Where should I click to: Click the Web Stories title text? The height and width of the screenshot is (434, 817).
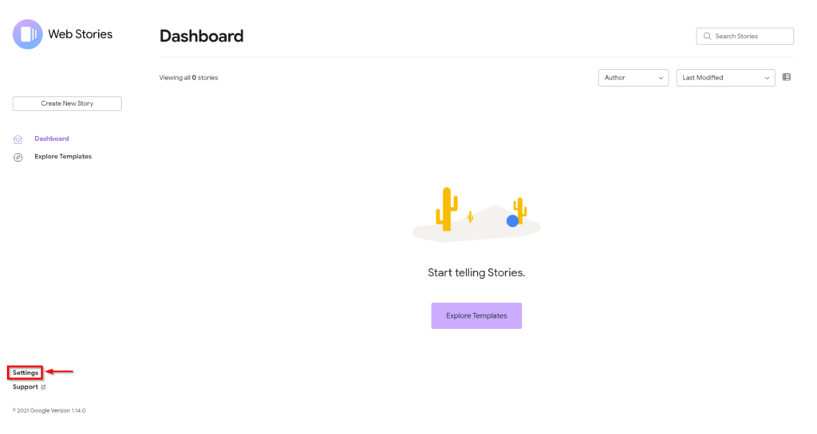[81, 34]
